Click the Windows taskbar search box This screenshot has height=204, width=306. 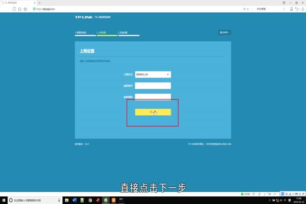click(x=36, y=200)
